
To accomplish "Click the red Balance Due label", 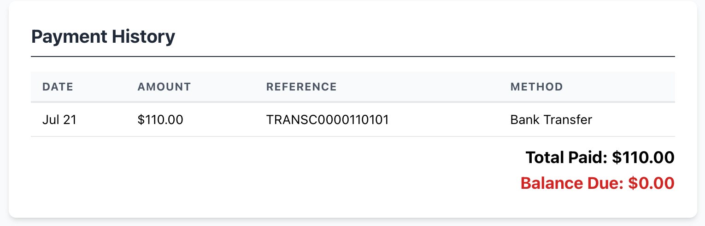I will [x=571, y=184].
